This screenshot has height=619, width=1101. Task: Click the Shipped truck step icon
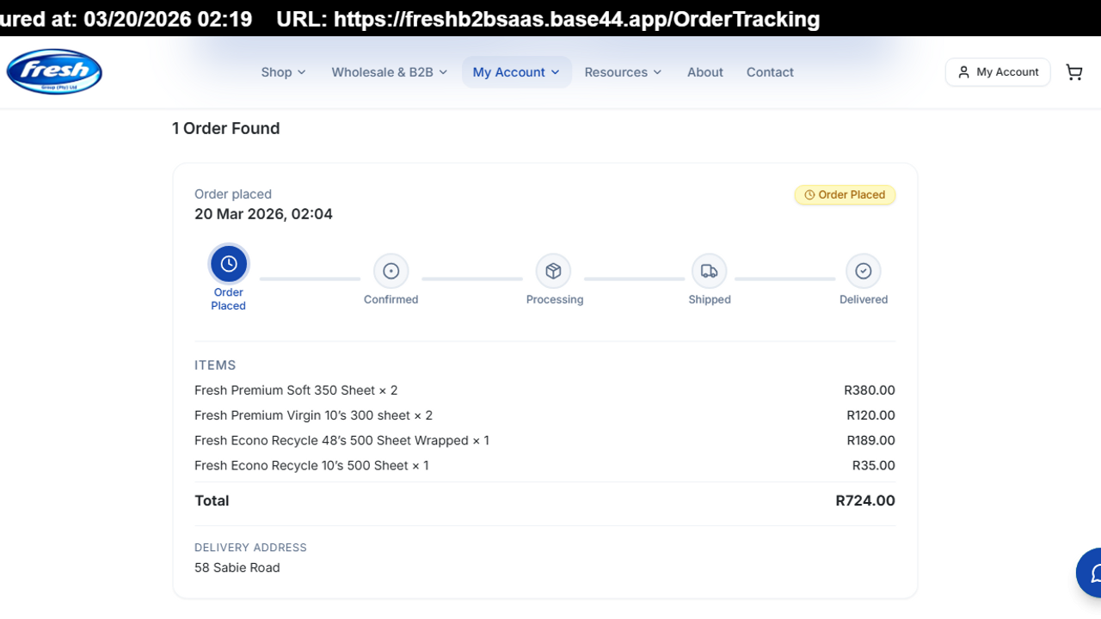709,271
